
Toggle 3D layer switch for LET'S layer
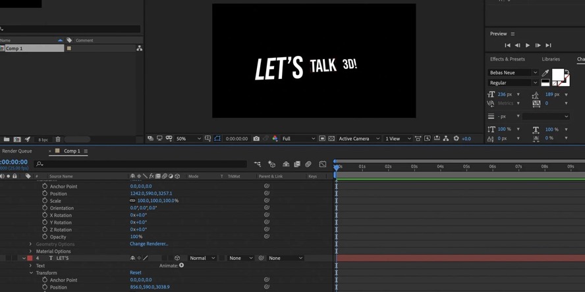tap(177, 258)
